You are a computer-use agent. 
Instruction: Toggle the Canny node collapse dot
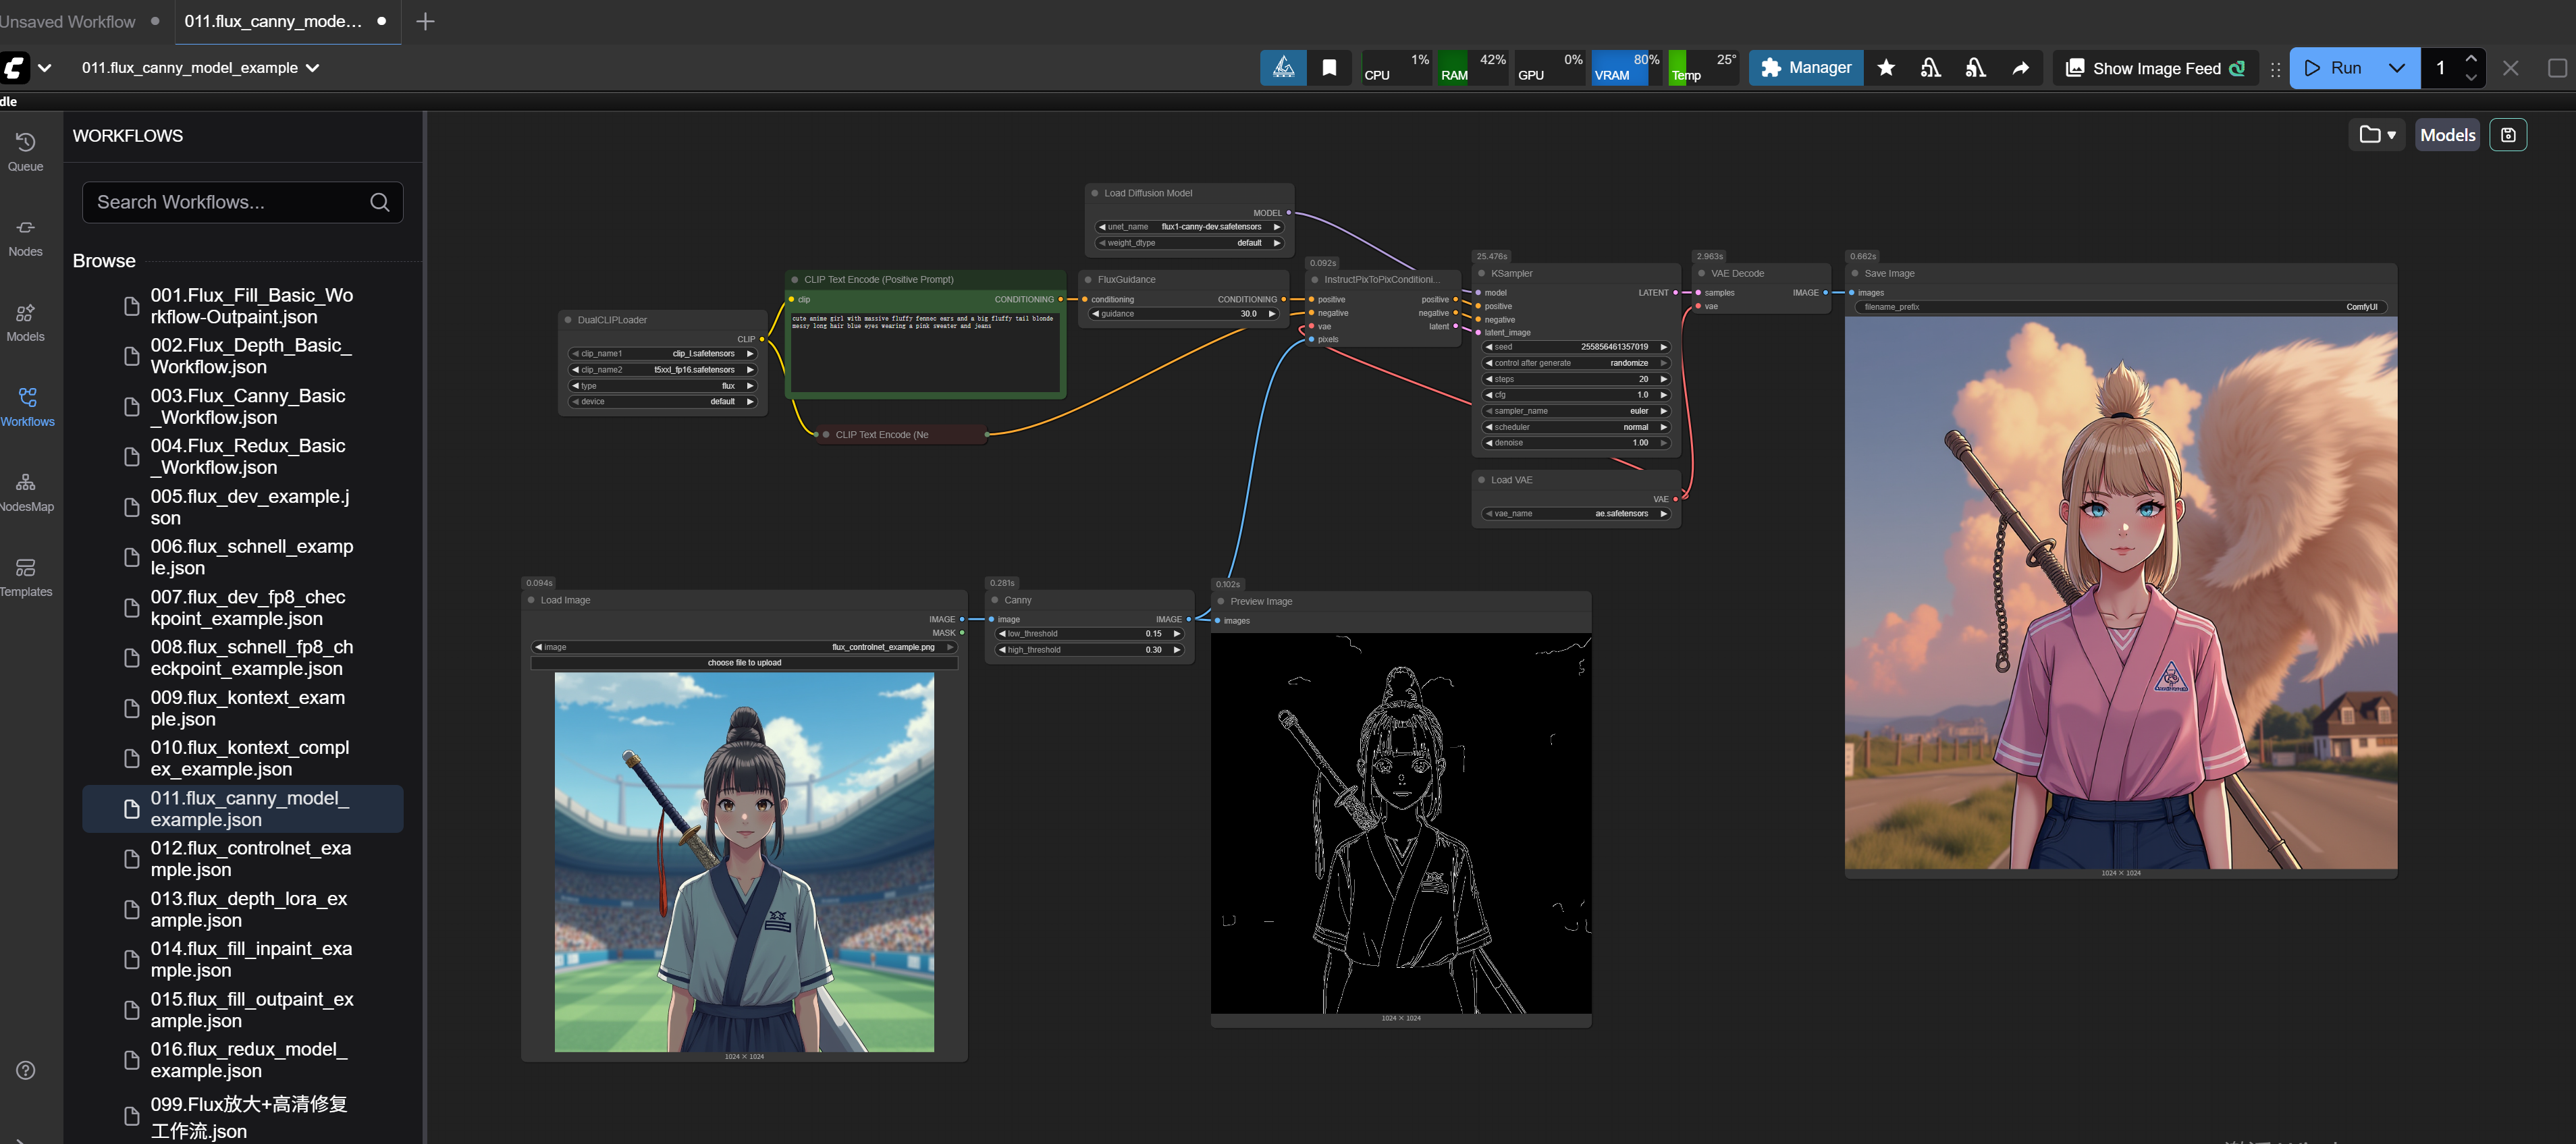995,600
